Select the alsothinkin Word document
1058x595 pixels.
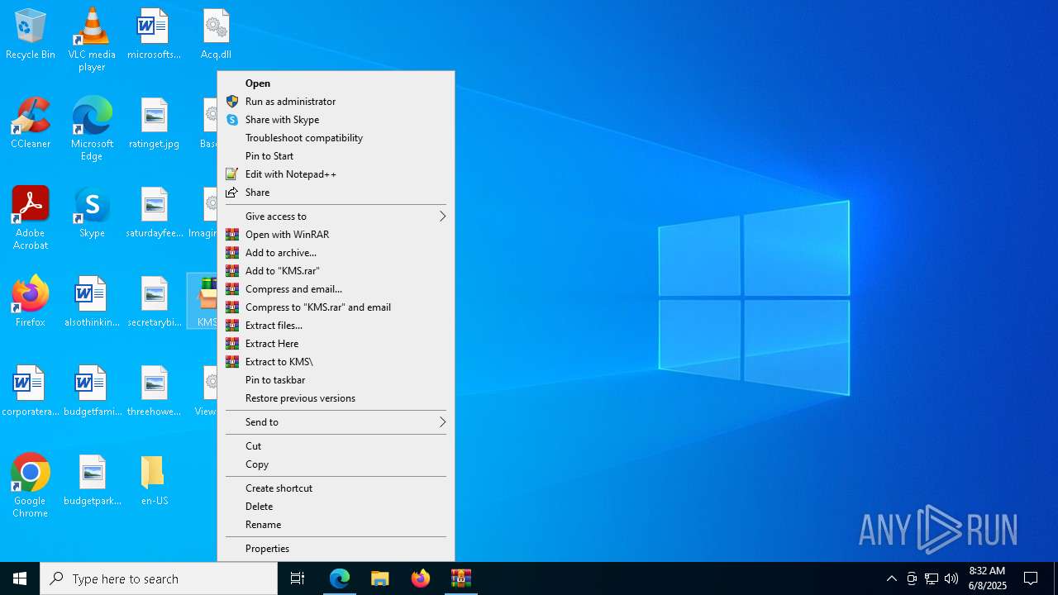tap(92, 302)
